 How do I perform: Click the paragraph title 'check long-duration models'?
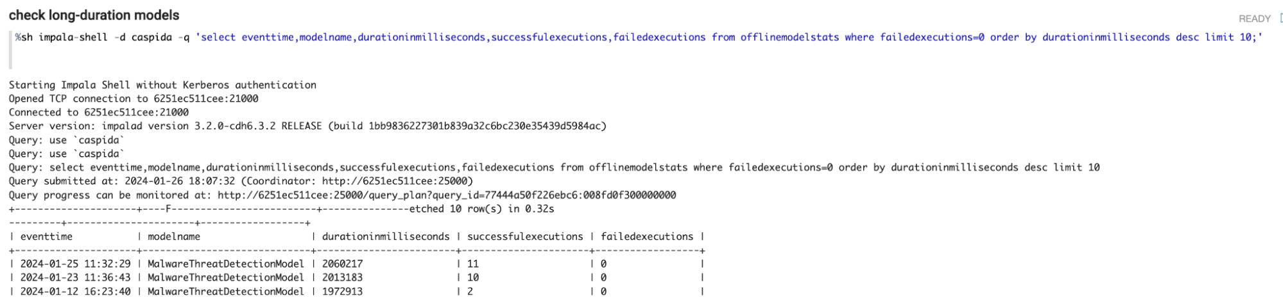coord(94,15)
